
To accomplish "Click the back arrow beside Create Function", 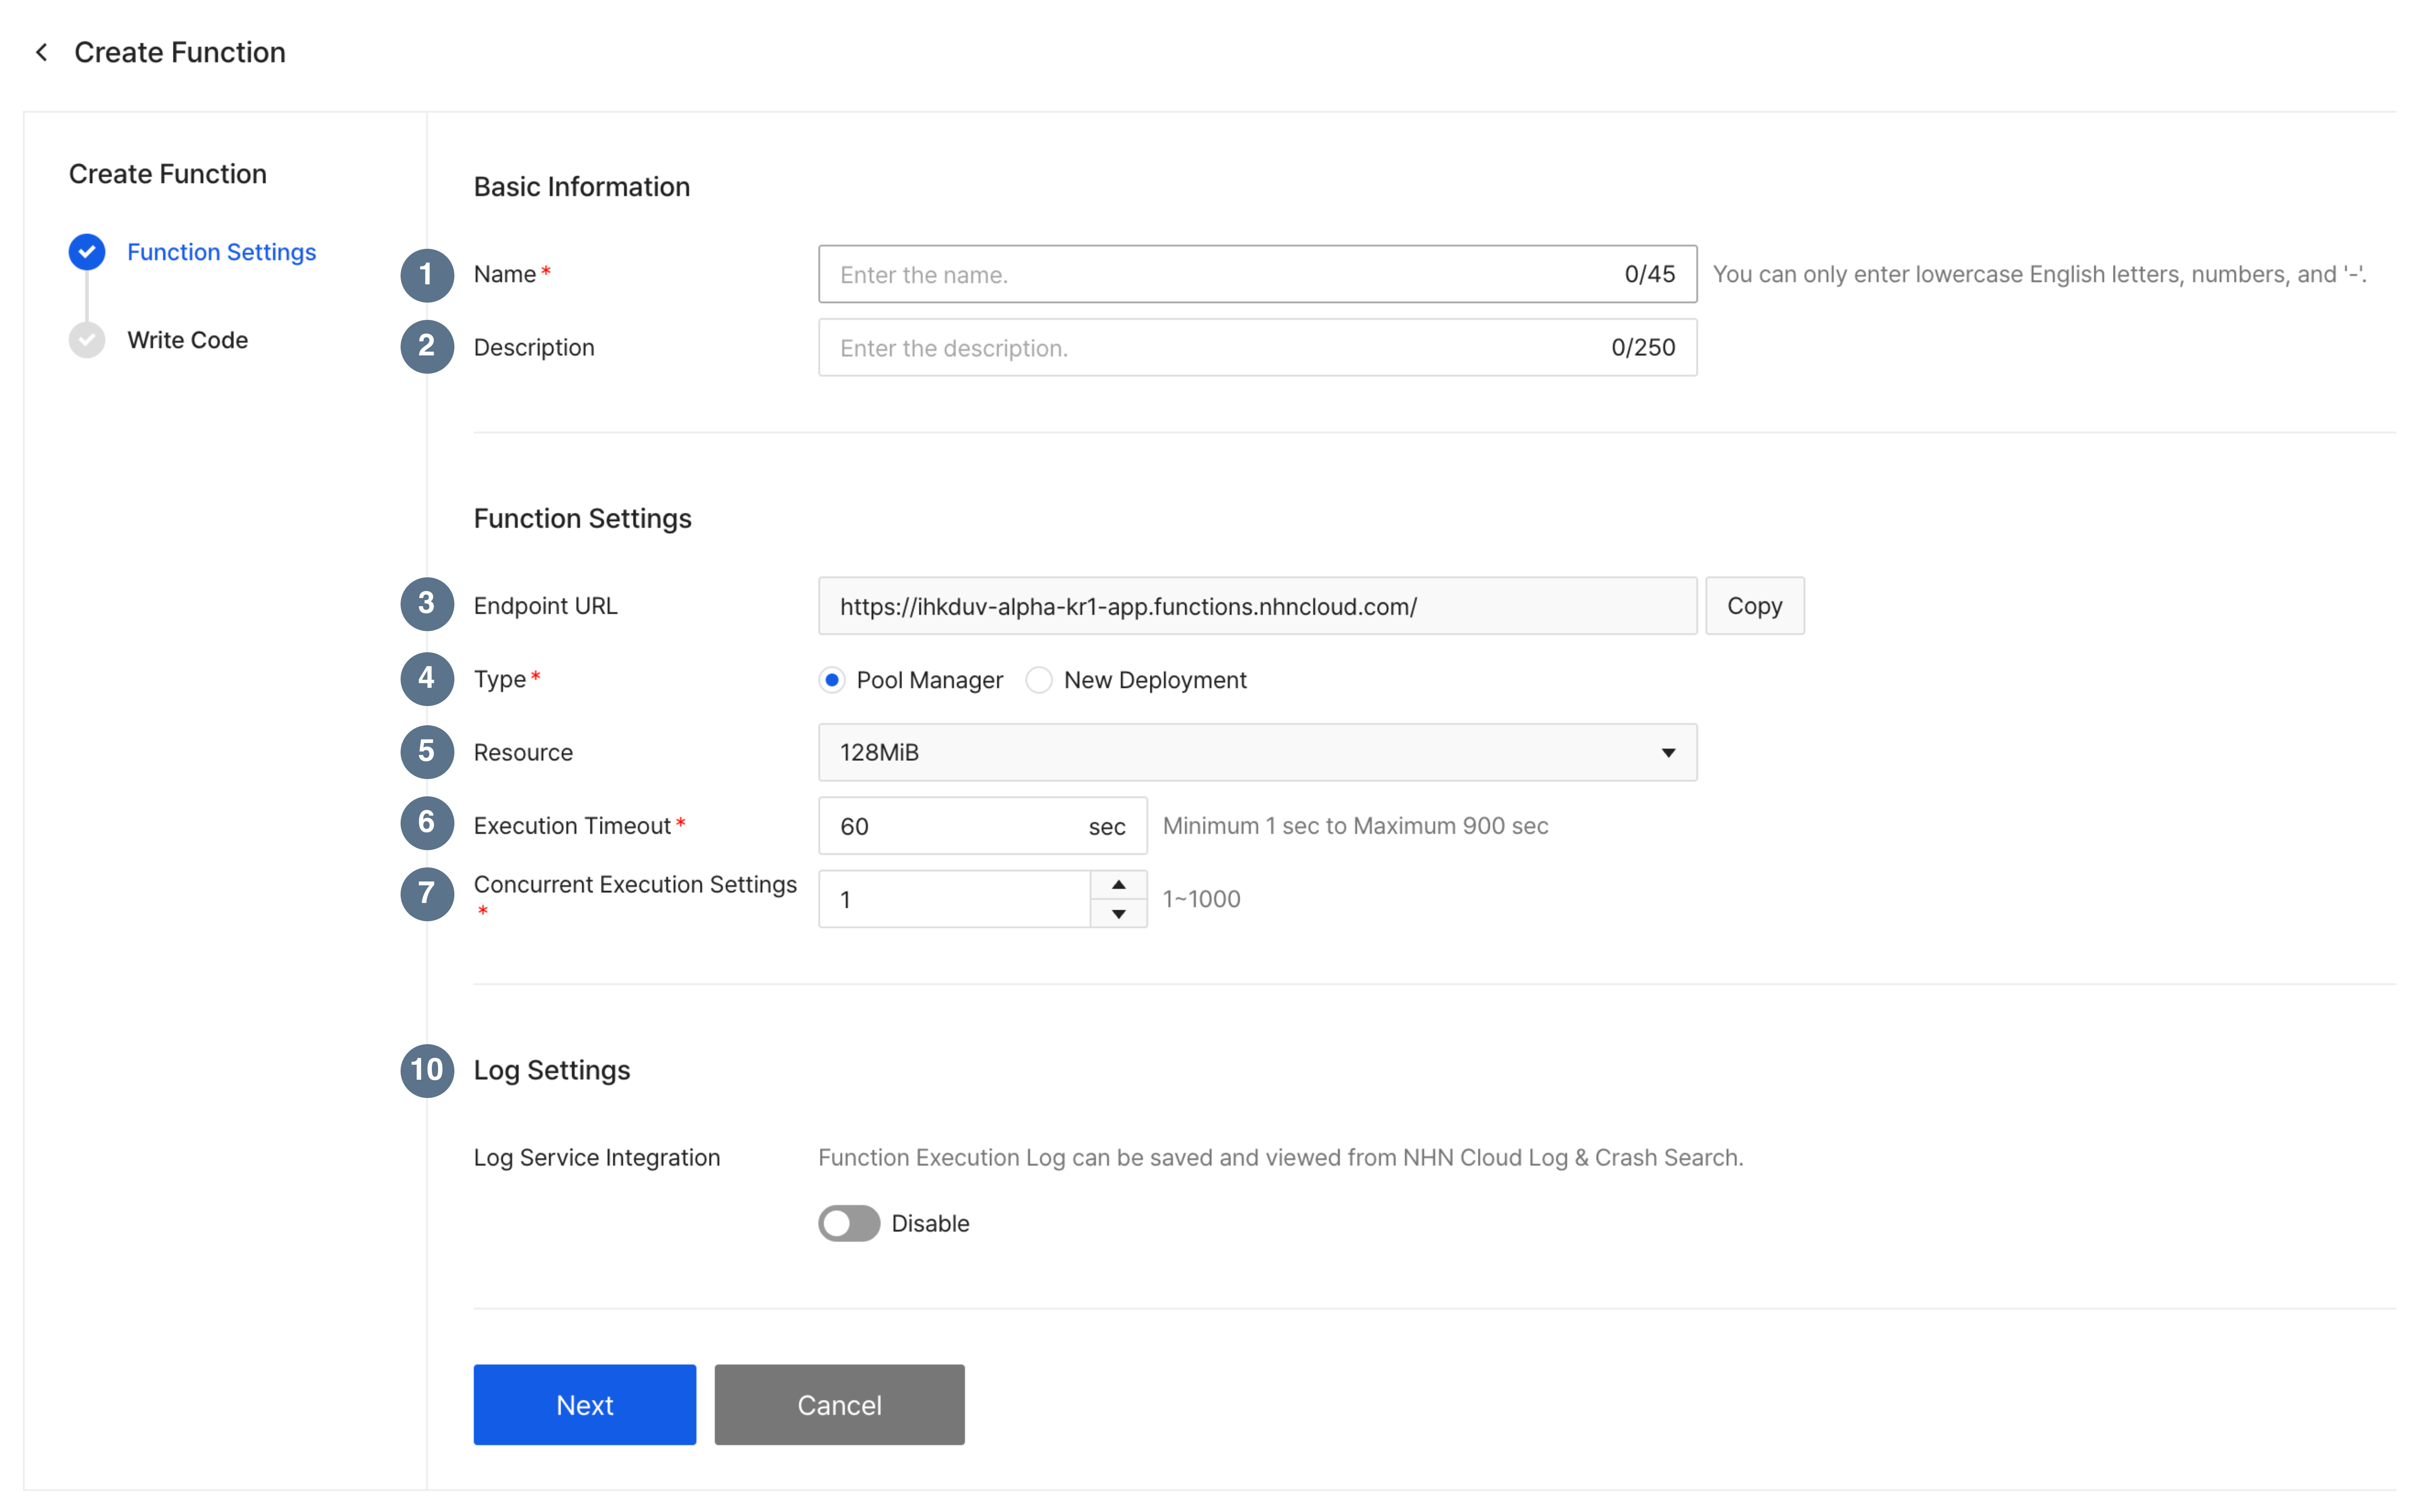I will [x=42, y=52].
